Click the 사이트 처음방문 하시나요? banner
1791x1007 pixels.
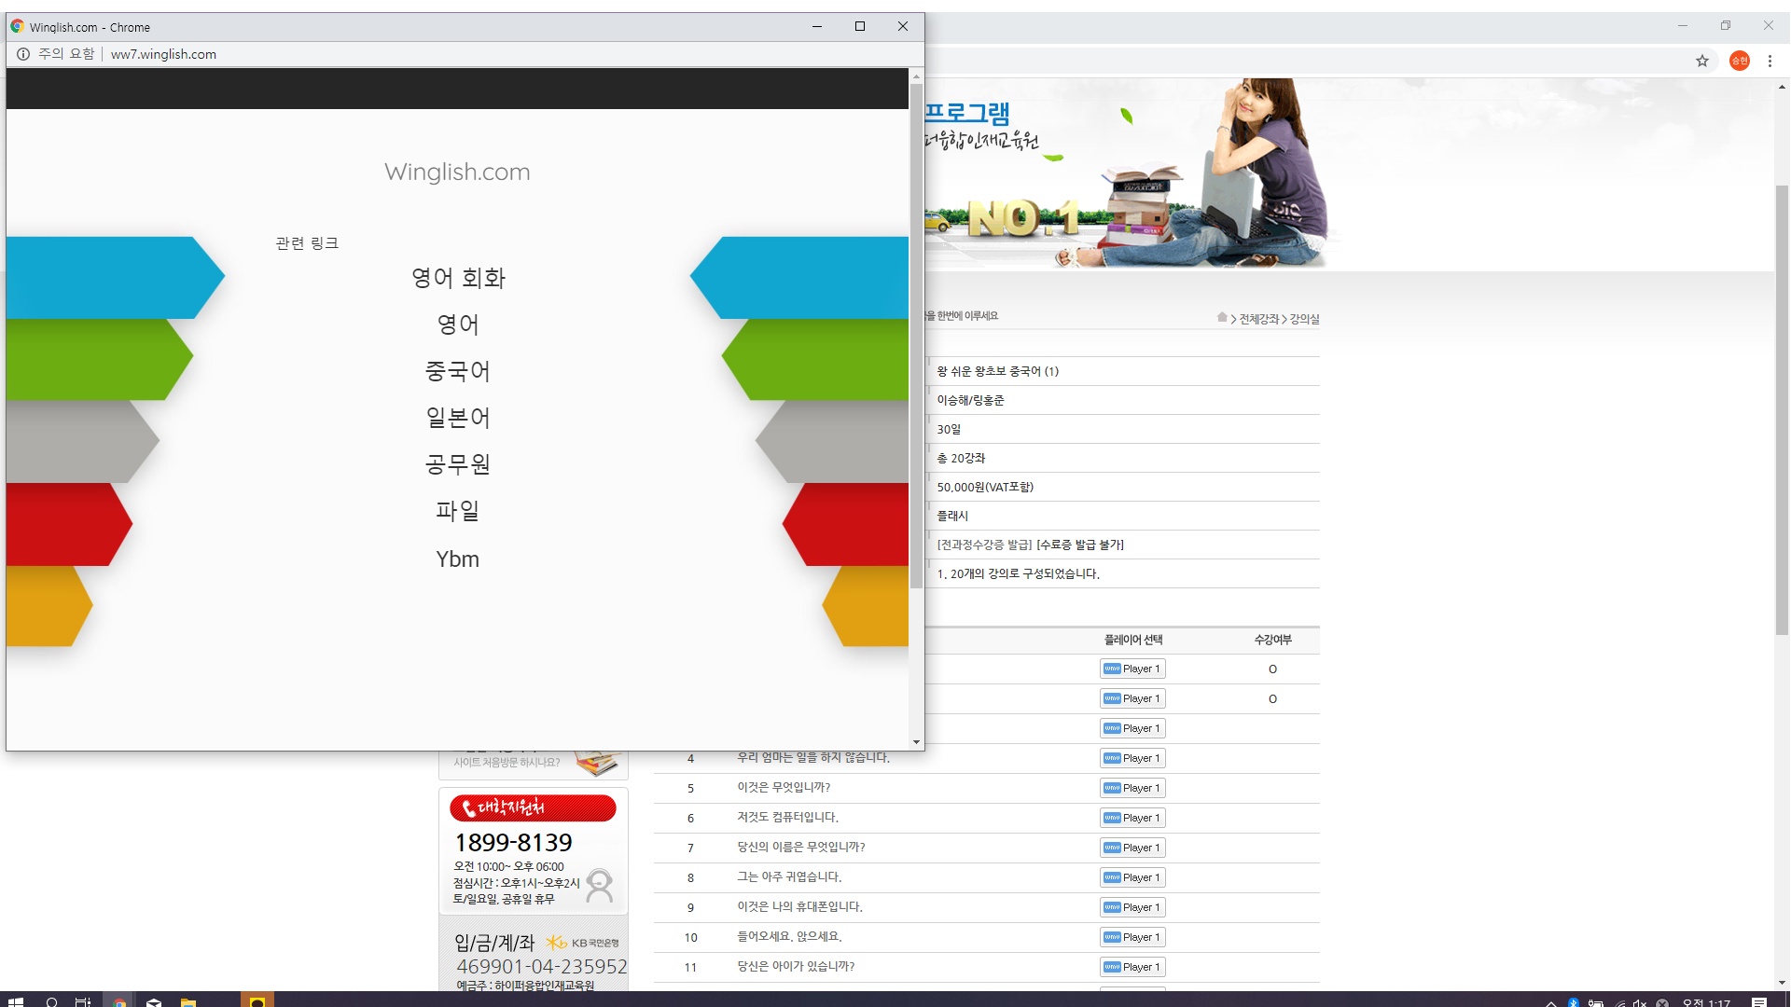coord(535,764)
